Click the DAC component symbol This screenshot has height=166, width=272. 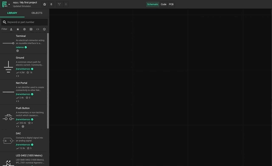(x=8, y=140)
